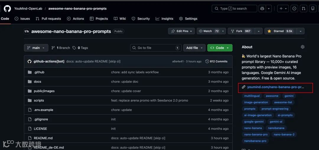
Task: Switch to the Insights tab
Action: (165, 19)
